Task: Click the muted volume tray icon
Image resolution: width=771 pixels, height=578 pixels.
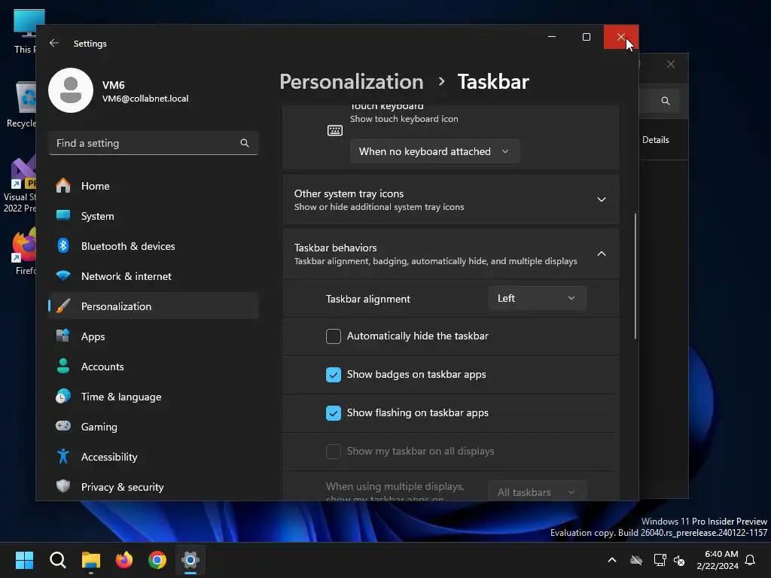Action: click(x=680, y=560)
